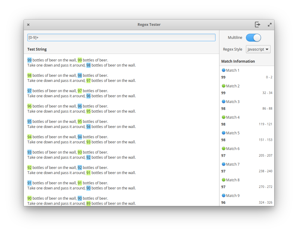Click the blue dot of Match 7
The height and width of the screenshot is (234, 298).
(x=223, y=164)
